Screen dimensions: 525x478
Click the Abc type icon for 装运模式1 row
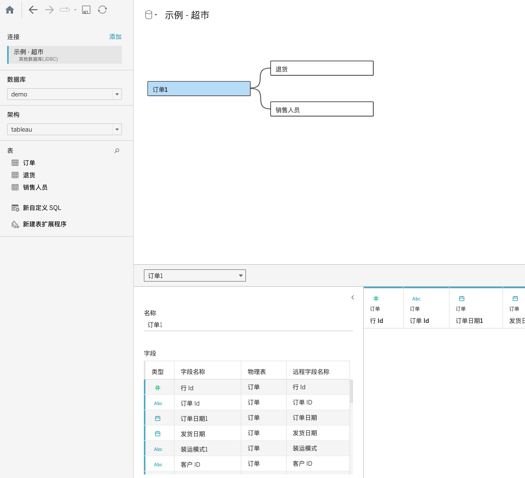coord(158,449)
